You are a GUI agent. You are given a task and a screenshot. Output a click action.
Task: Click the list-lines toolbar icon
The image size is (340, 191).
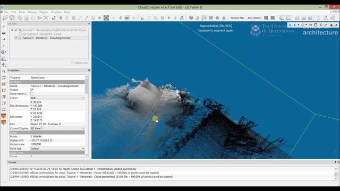26,18
